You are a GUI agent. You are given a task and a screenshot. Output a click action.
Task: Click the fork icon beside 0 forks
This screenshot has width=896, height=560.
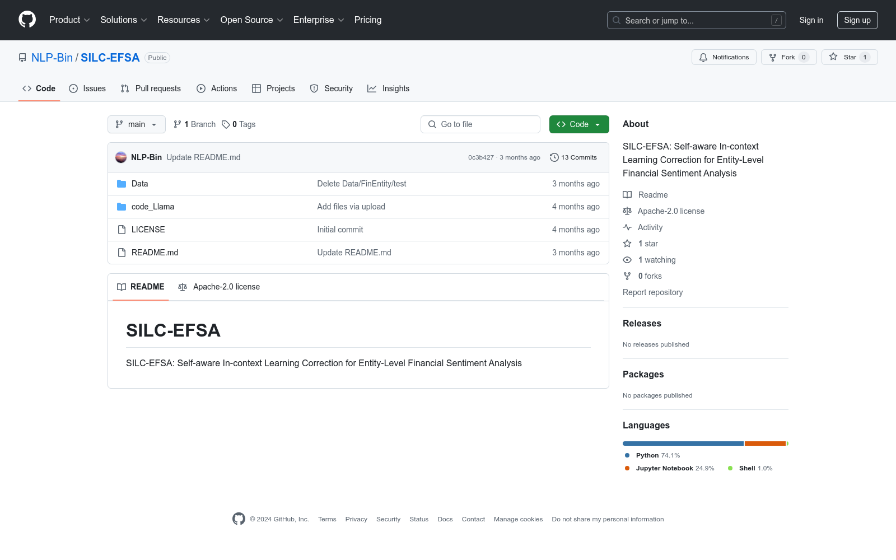[627, 276]
